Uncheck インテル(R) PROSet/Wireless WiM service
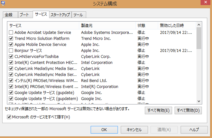 pos(11,81)
